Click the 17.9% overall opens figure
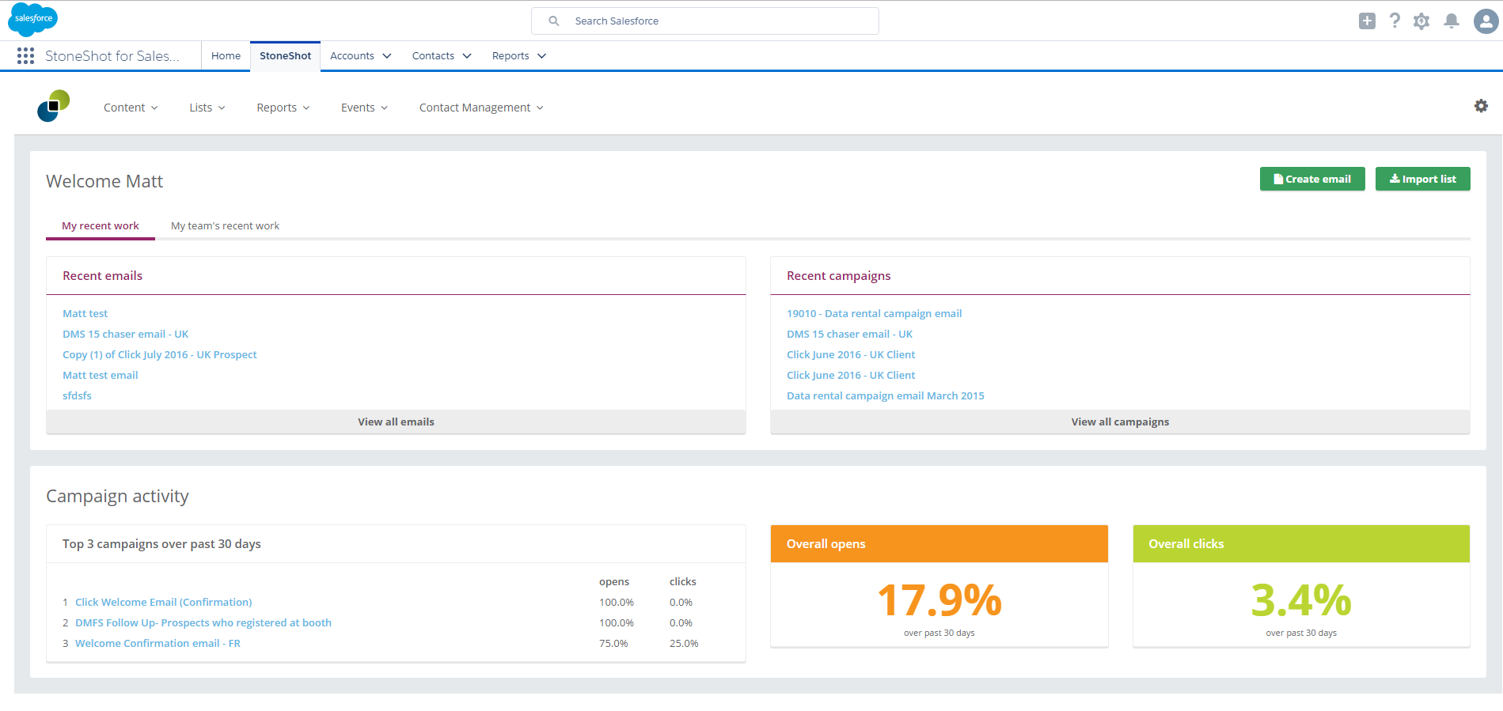The height and width of the screenshot is (711, 1503). click(939, 600)
